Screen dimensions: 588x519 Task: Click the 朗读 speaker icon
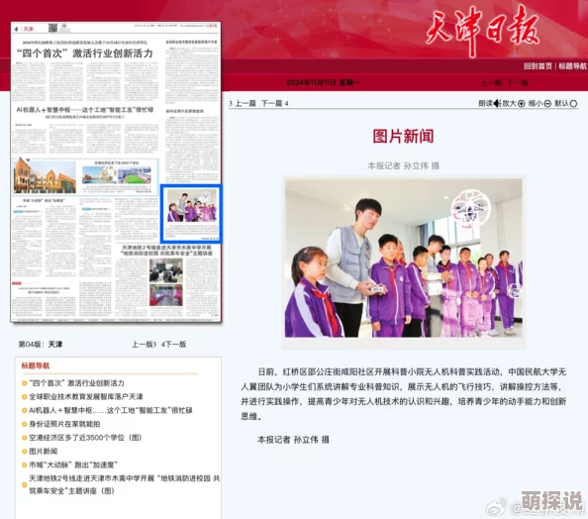coord(497,103)
